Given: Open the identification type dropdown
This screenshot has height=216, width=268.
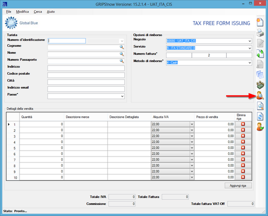Looking at the screenshot, I should (122, 41).
